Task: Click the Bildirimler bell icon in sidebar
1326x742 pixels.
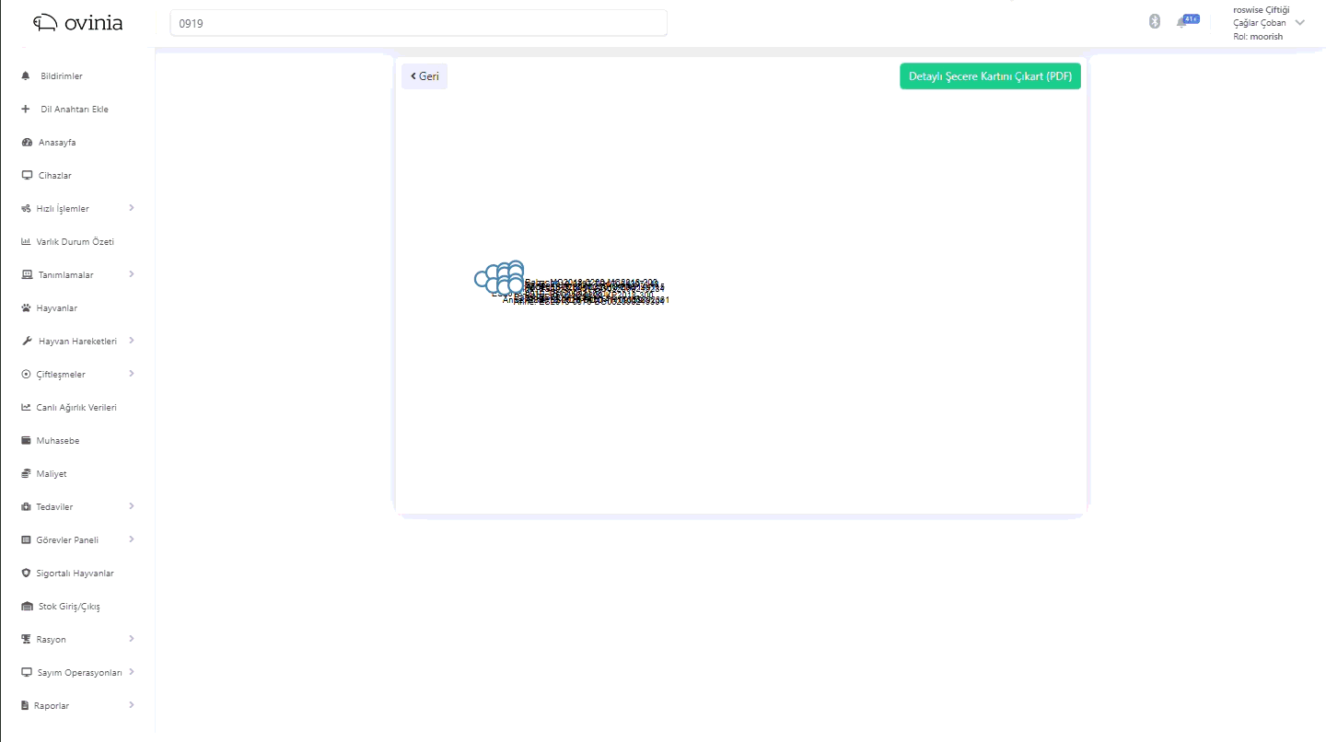Action: pyautogui.click(x=26, y=76)
